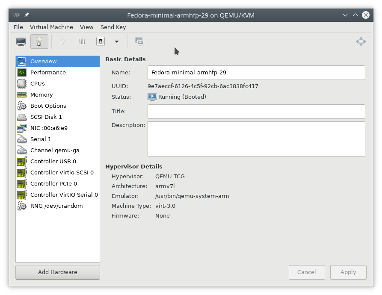The image size is (382, 295).
Task: Maximize the window with up chevron
Action: 355,15
